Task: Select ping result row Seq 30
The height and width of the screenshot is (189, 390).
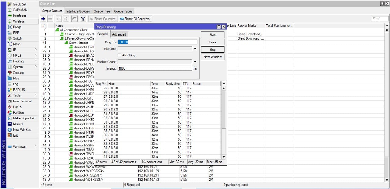Action: [158, 109]
